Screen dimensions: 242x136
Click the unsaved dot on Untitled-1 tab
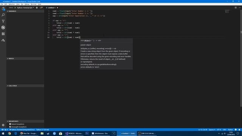coord(57,8)
